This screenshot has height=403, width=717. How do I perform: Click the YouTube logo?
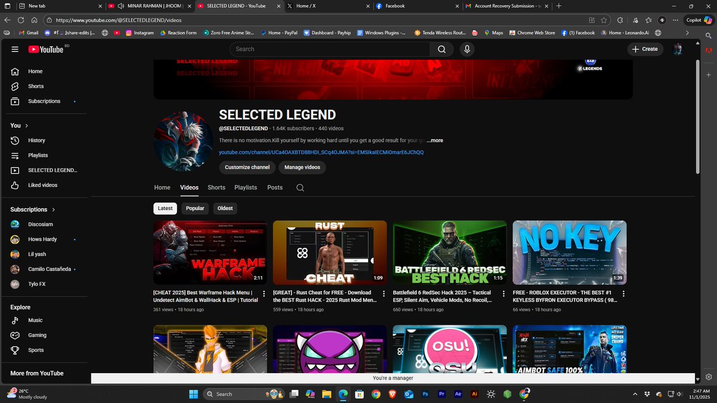click(x=46, y=50)
